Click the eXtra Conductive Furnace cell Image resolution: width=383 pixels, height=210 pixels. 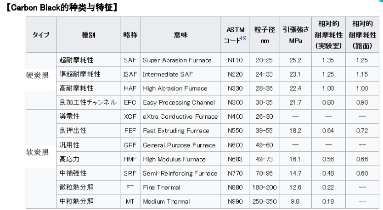(x=180, y=116)
